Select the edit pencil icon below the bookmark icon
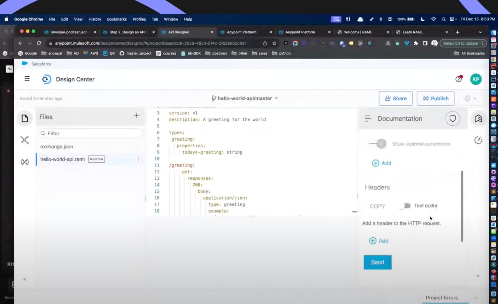This screenshot has height=304, width=498. pyautogui.click(x=478, y=140)
